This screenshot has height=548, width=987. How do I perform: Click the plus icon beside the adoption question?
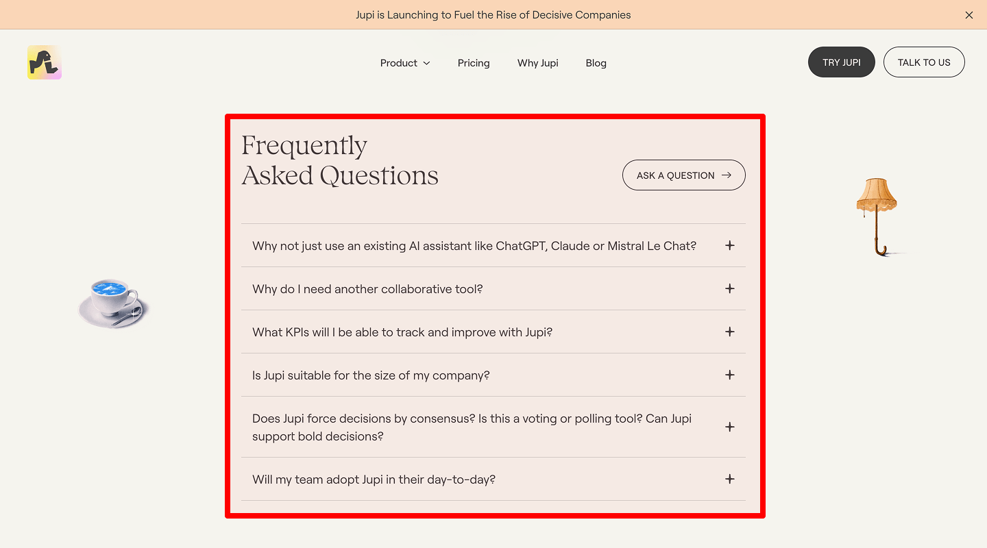tap(730, 479)
